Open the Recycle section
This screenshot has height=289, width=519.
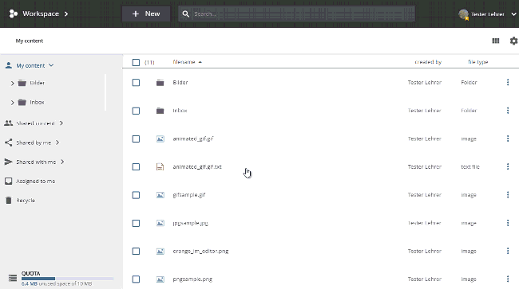pos(26,201)
